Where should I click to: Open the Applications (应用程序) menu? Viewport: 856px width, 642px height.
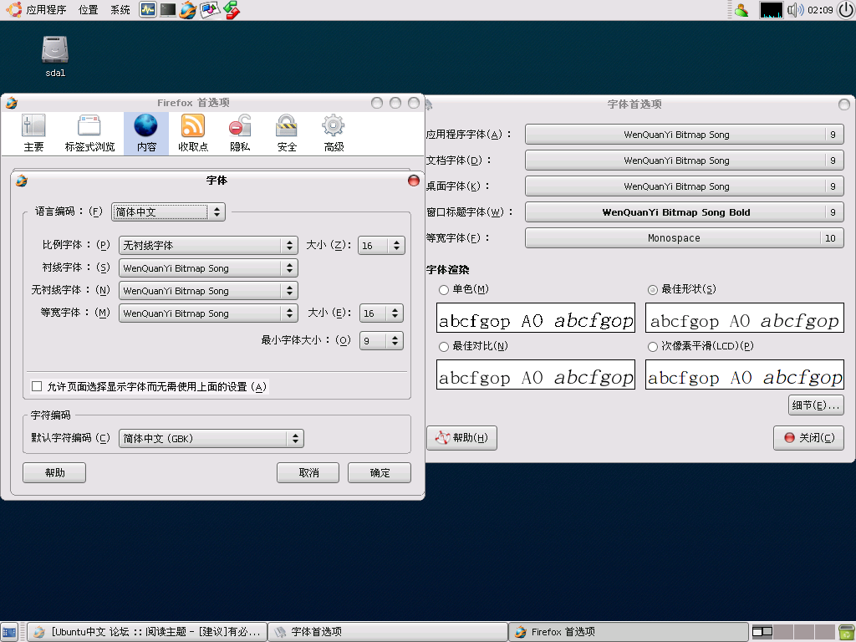38,10
